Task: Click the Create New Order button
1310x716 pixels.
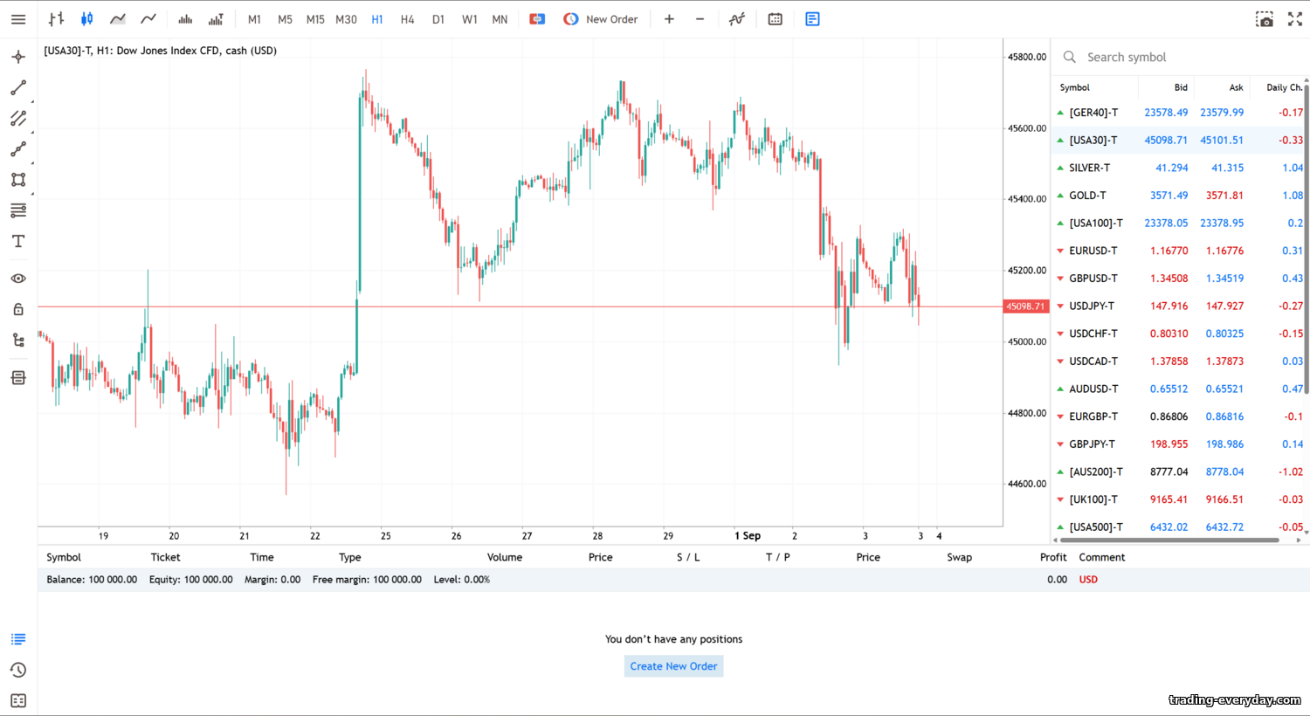Action: 673,666
